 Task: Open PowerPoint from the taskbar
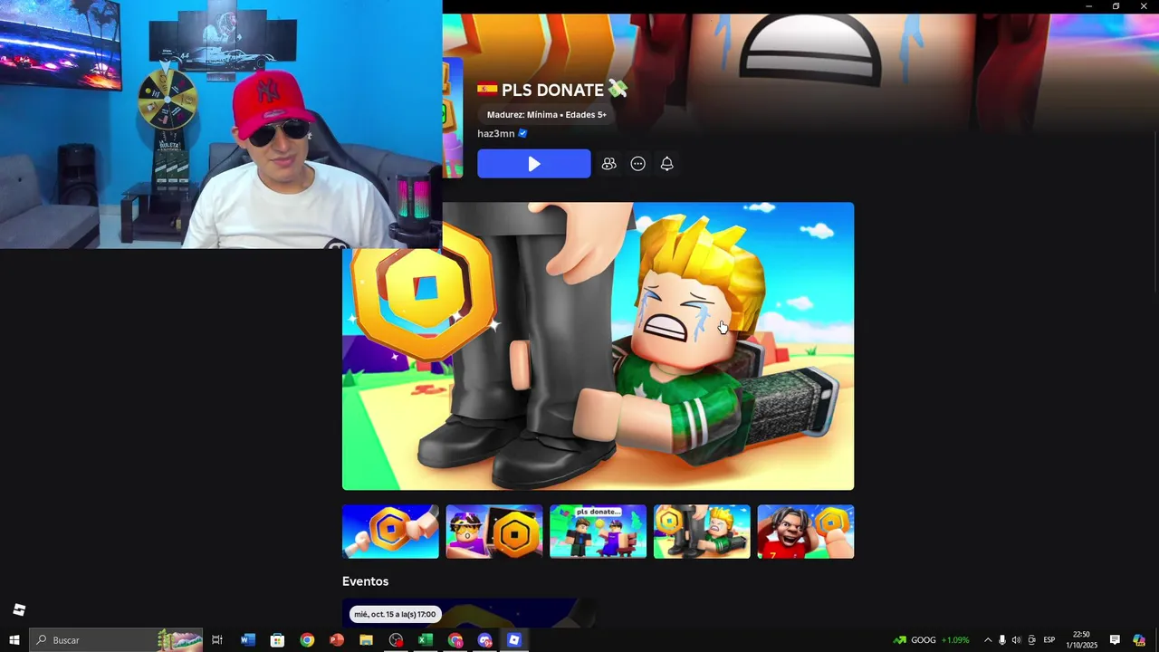pyautogui.click(x=337, y=640)
